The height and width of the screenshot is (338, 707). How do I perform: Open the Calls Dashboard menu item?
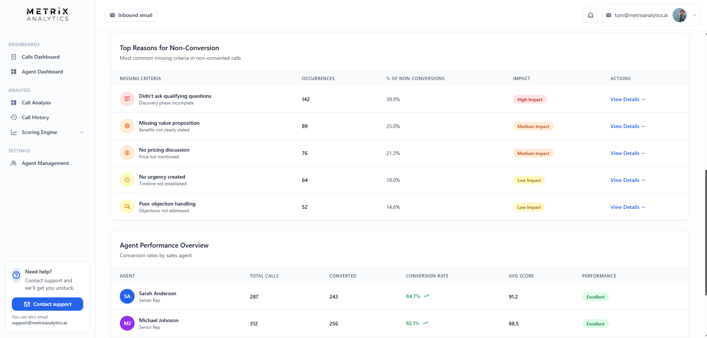click(x=40, y=57)
